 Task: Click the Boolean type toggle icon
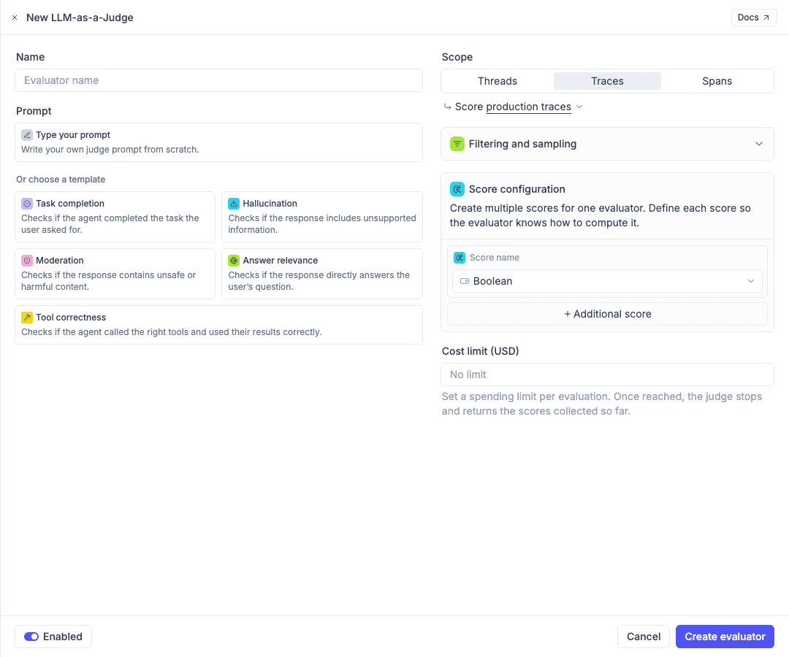click(x=465, y=281)
